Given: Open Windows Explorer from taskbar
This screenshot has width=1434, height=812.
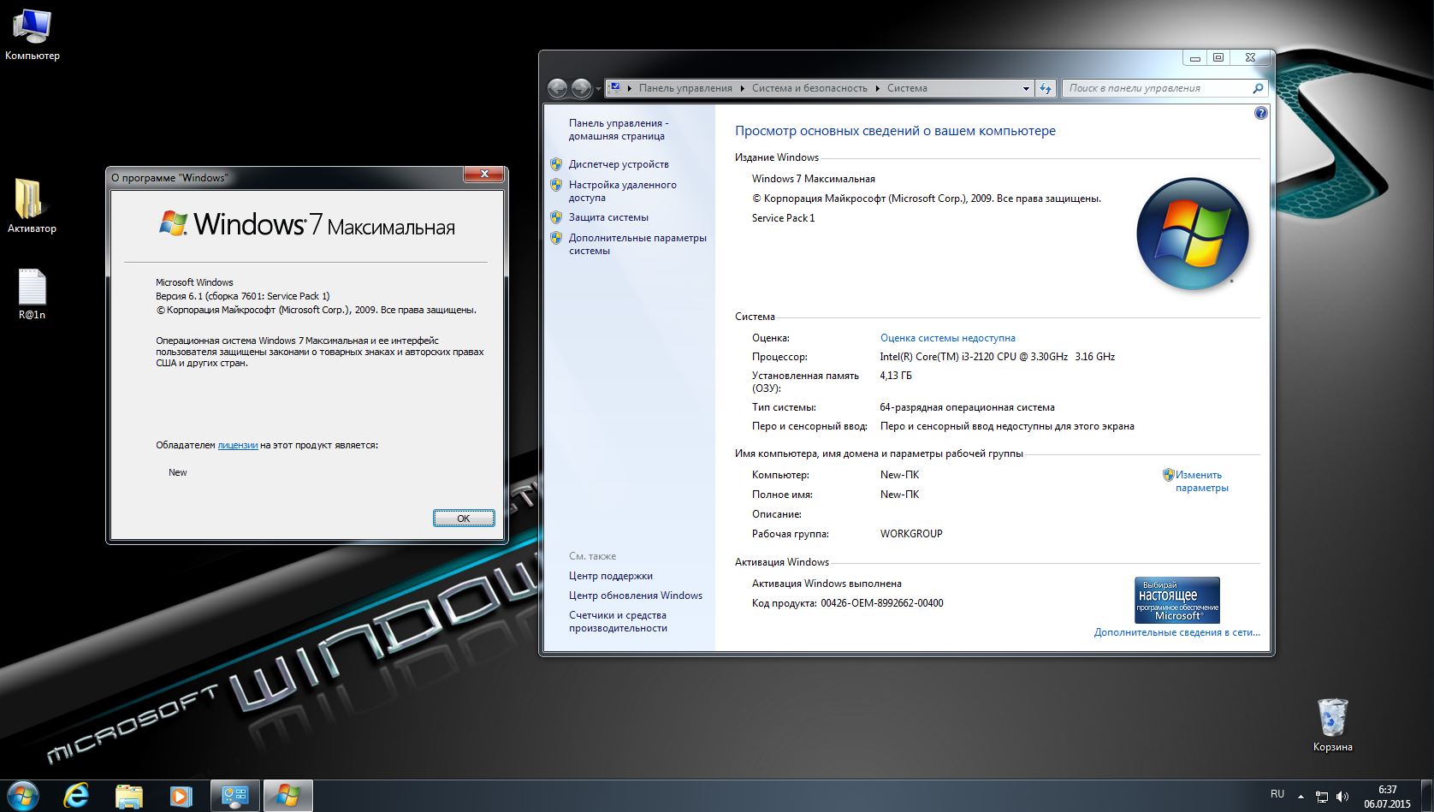Looking at the screenshot, I should pyautogui.click(x=128, y=796).
